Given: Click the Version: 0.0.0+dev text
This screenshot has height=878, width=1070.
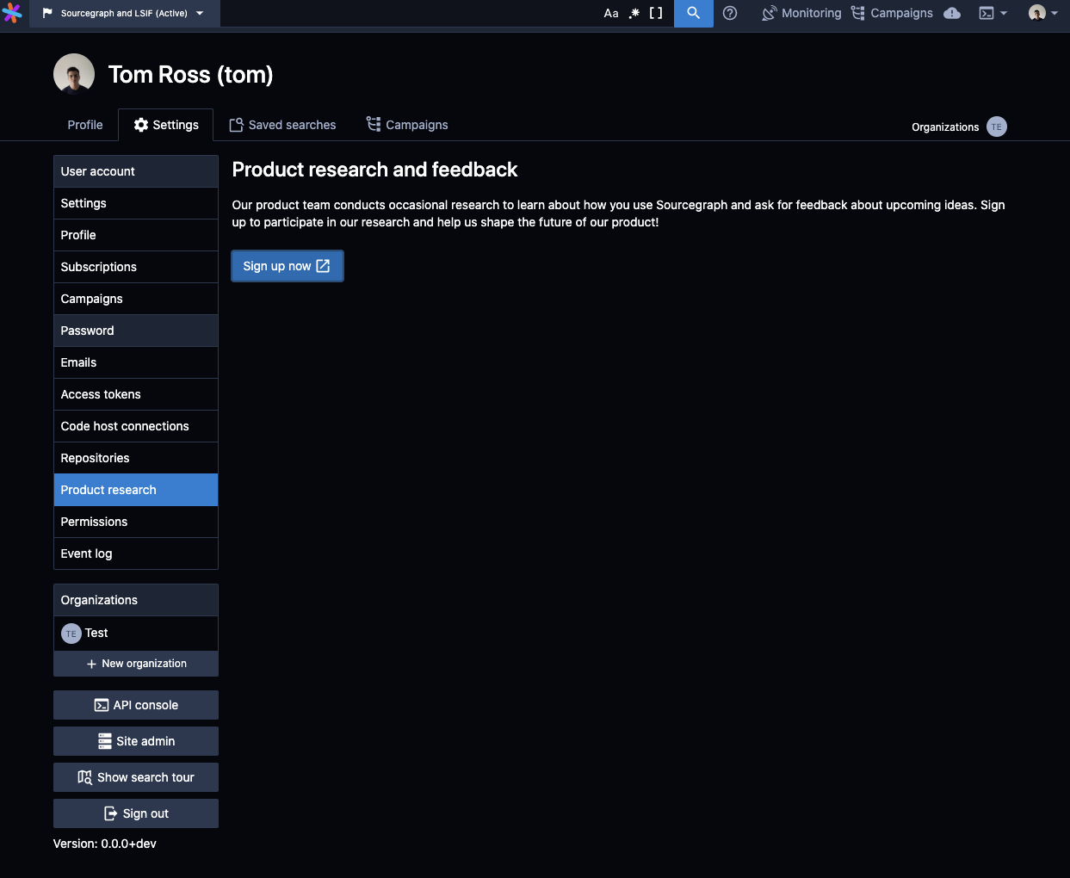Looking at the screenshot, I should pos(105,844).
